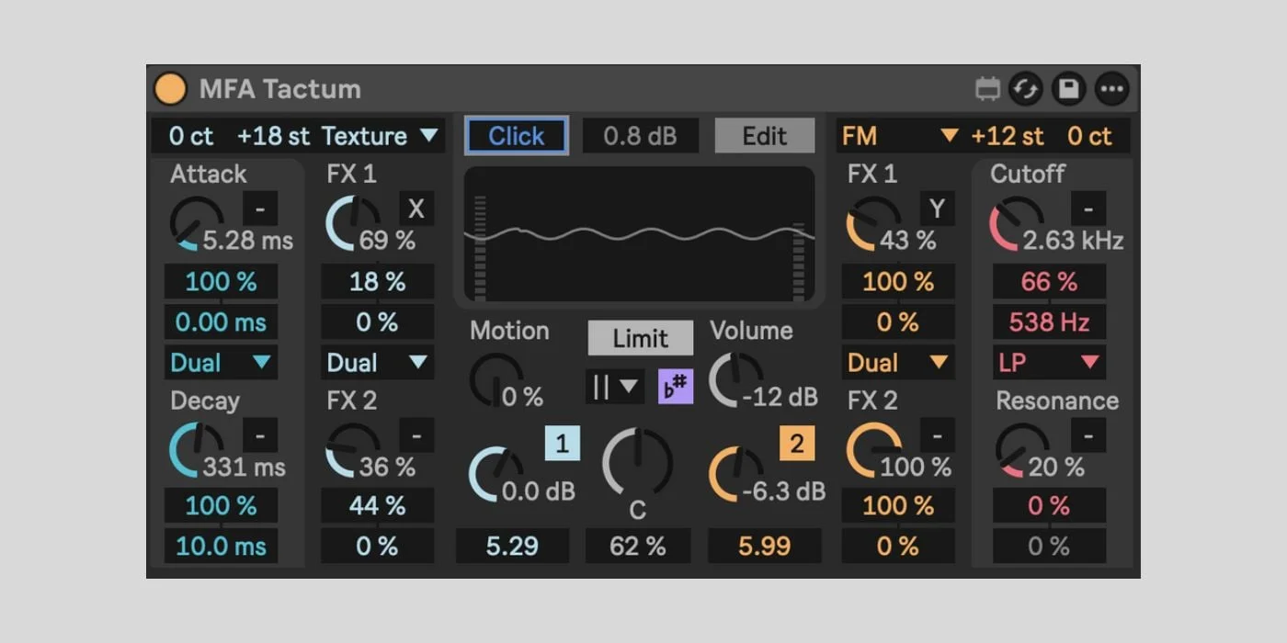The height and width of the screenshot is (643, 1287).
Task: Click the hot-swap preset icon
Action: click(1026, 88)
